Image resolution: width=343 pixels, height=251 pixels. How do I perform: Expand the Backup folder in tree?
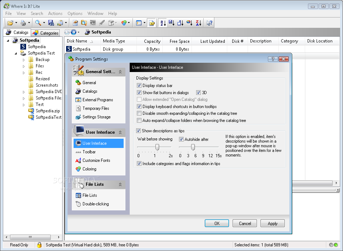[x=24, y=60]
